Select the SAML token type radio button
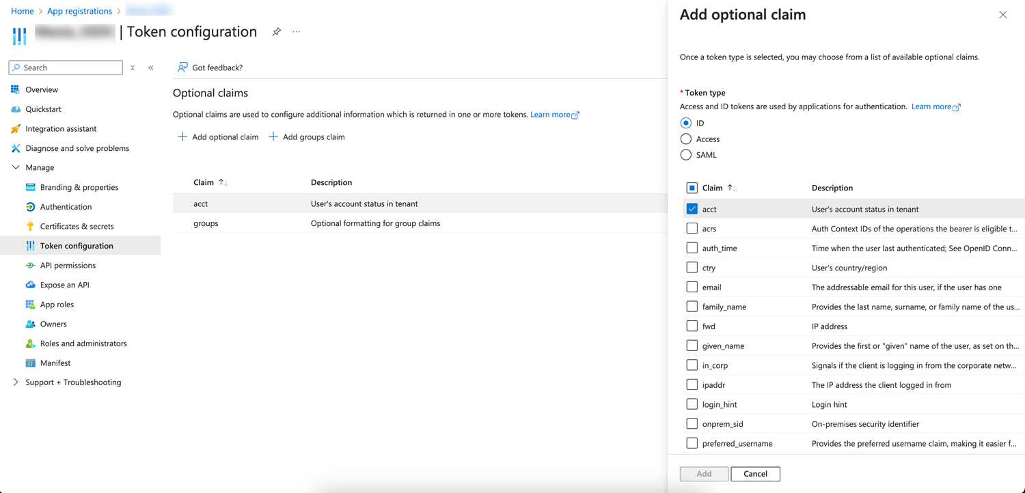 point(686,155)
